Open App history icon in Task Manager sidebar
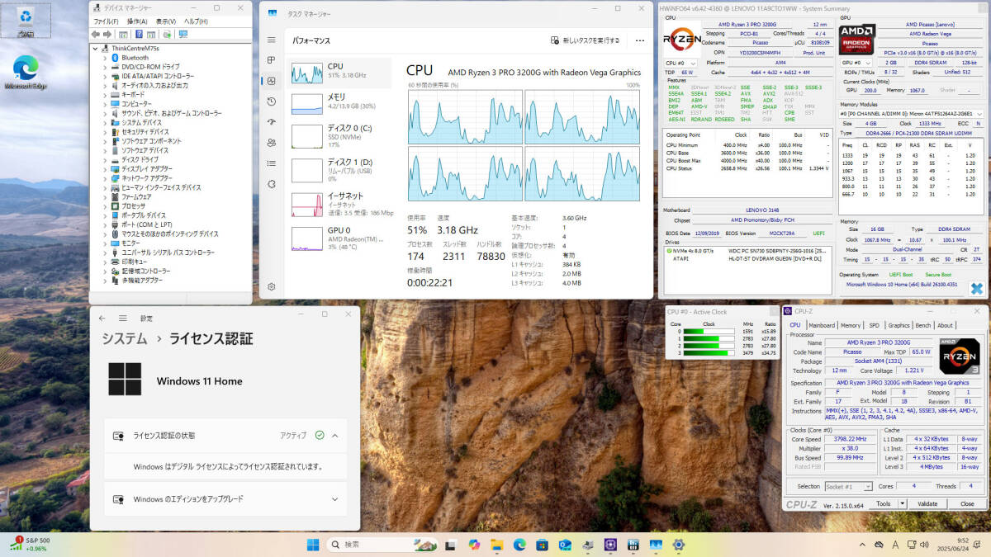The width and height of the screenshot is (991, 557). tap(272, 101)
